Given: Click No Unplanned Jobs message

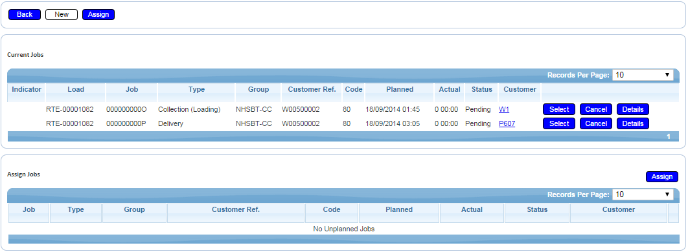Looking at the screenshot, I should [x=344, y=229].
